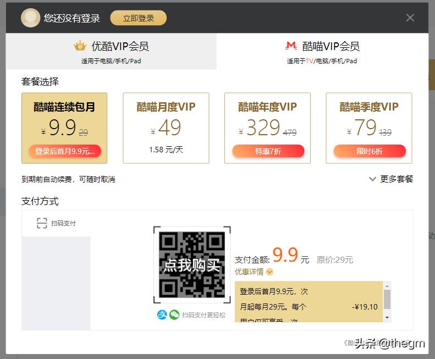This screenshot has height=359, width=435.
Task: Expand 更多套餐 more plans
Action: 391,179
